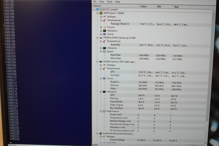This screenshot has height=146, width=219.
Task: Click the NVIDIA Utilization graph icon
Action: point(104,92)
